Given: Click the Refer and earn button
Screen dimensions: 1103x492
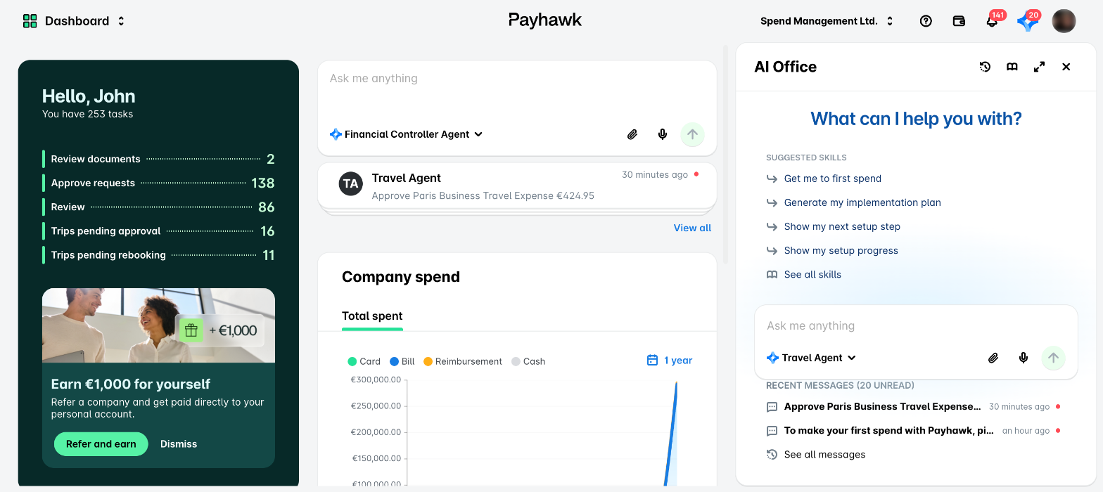Looking at the screenshot, I should coord(101,444).
